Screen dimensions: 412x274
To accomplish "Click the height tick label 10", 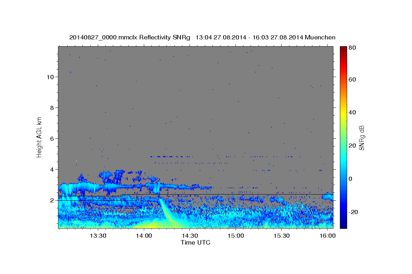I will 50,77.
